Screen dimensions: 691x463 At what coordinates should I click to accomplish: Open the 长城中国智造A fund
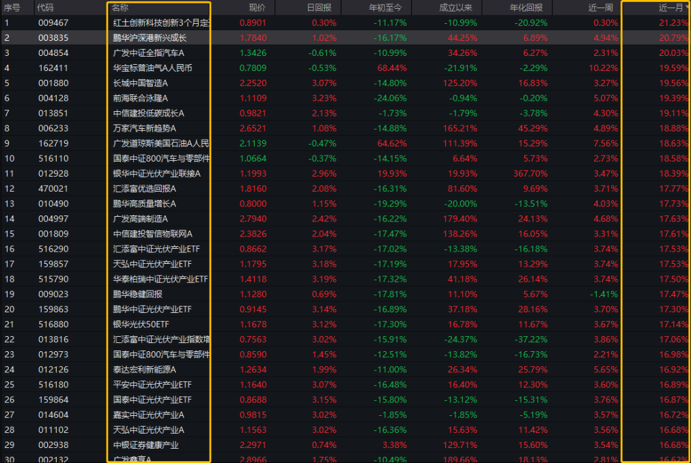[x=140, y=83]
